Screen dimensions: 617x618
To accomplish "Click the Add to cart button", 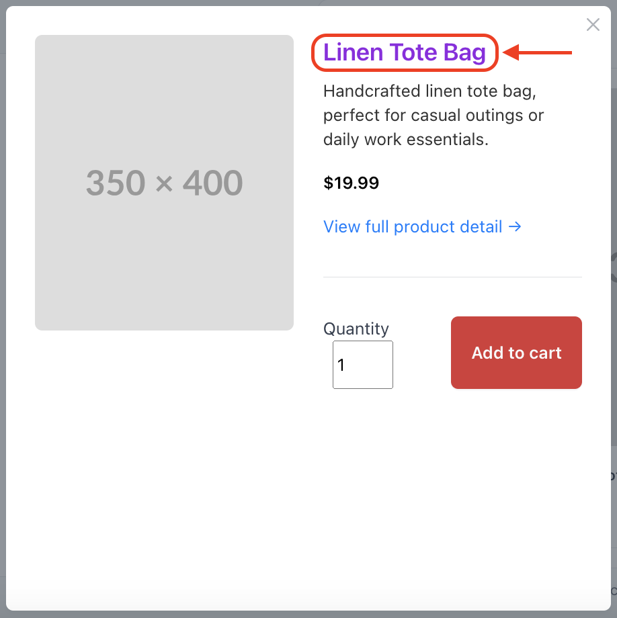I will pyautogui.click(x=516, y=352).
